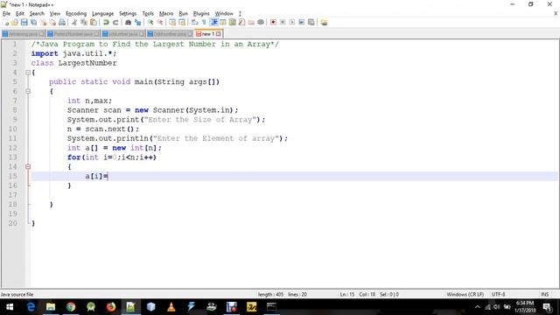560x315 pixels.
Task: Close the PerfectNumber.java tab
Action: point(96,34)
